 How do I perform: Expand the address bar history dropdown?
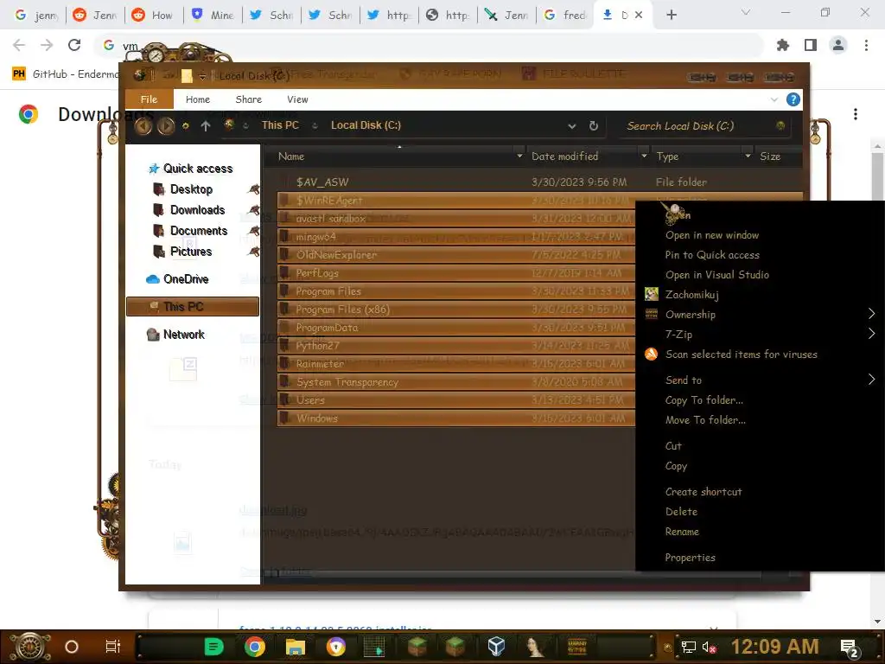click(572, 126)
